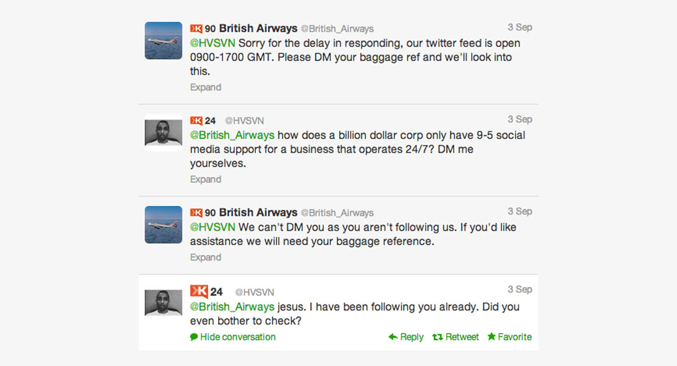Expand the tweet about needing baggage reference

(206, 257)
